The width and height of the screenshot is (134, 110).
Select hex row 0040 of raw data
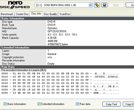click(x=60, y=86)
